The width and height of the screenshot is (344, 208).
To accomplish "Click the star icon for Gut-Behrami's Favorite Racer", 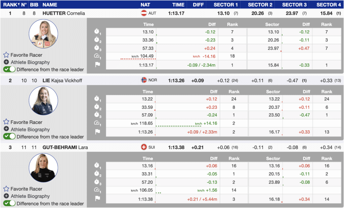I will pos(6,189).
